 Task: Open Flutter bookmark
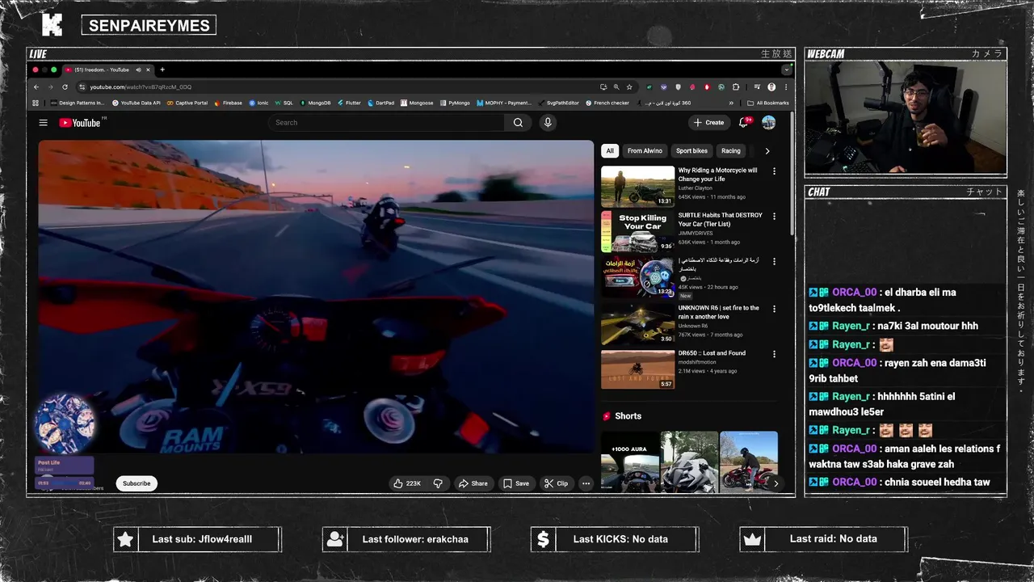(x=349, y=103)
